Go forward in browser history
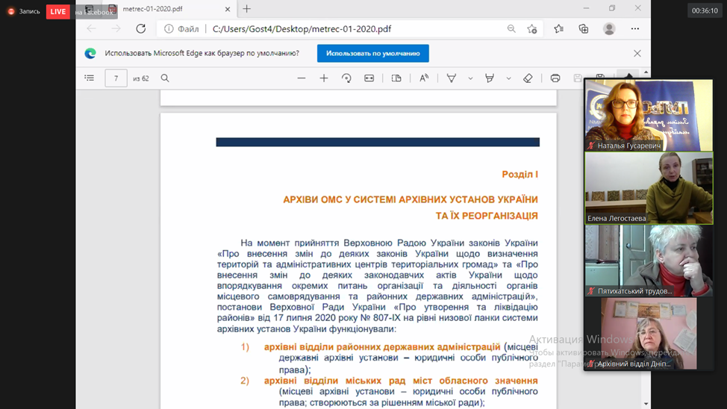The image size is (727, 409). pyautogui.click(x=116, y=29)
